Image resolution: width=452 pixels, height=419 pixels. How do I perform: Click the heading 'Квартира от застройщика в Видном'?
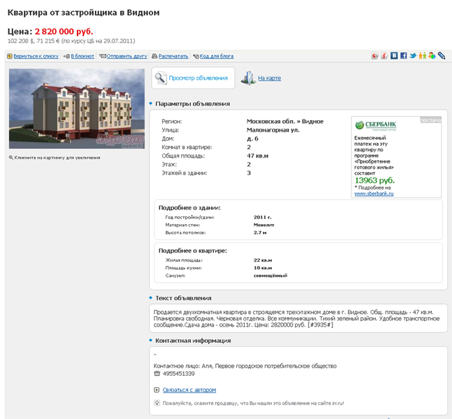[x=83, y=13]
